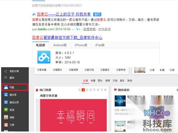Open 我的分享 share icon in sidebar

pyautogui.click(x=6, y=71)
